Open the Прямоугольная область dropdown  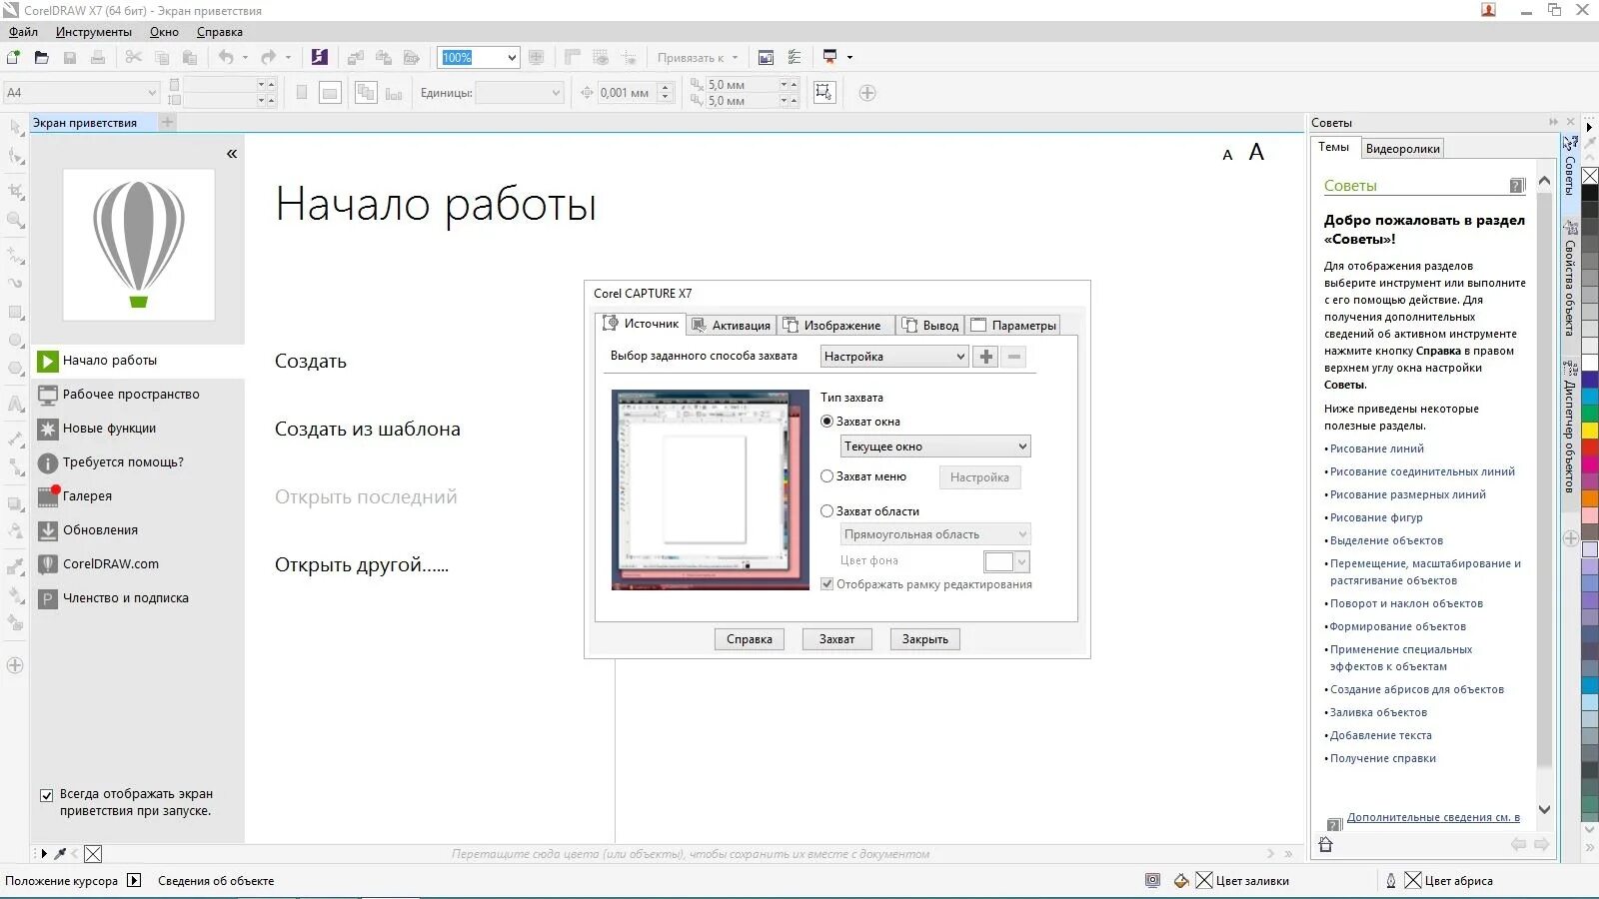click(x=935, y=534)
